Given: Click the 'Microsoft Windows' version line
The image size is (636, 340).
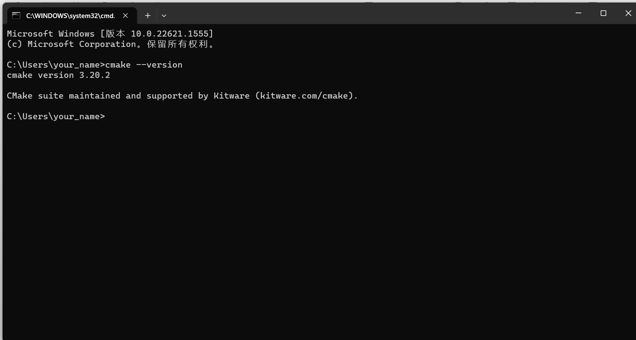Looking at the screenshot, I should [110, 34].
